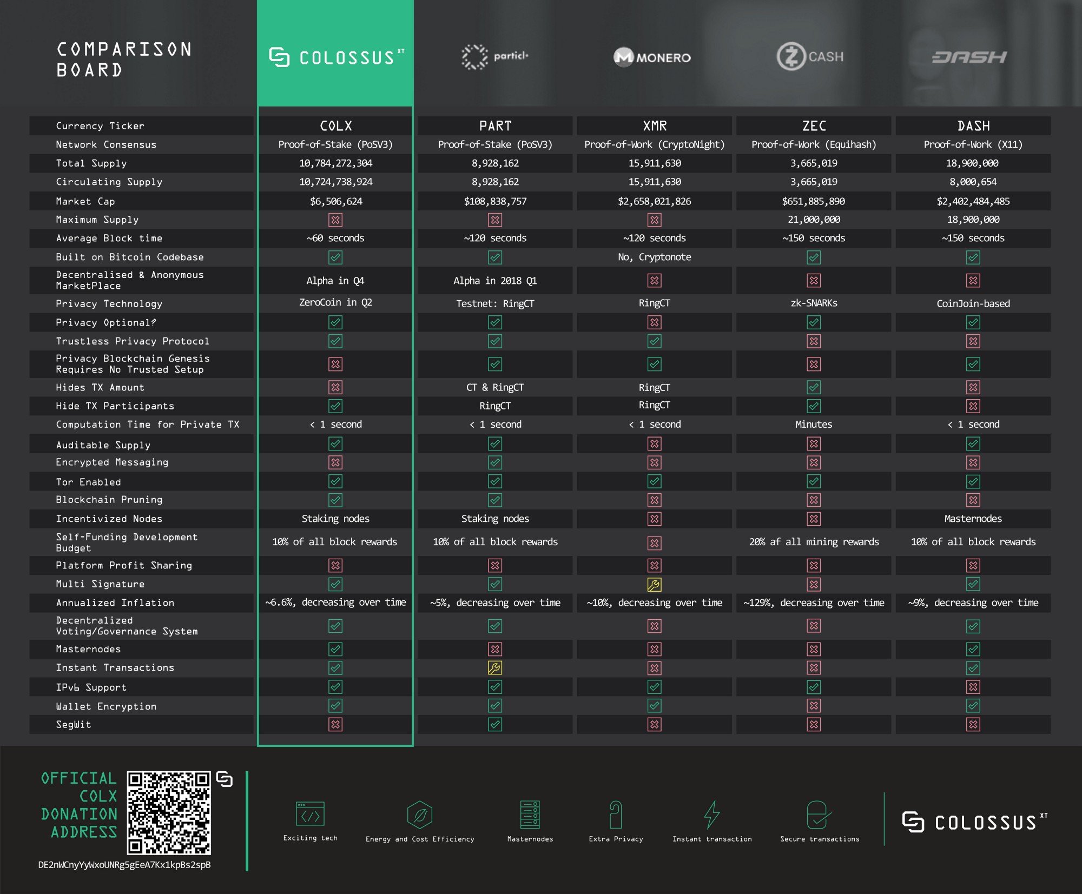Click the green check for COLX Auditable Supply
Image resolution: width=1082 pixels, height=894 pixels.
(335, 444)
